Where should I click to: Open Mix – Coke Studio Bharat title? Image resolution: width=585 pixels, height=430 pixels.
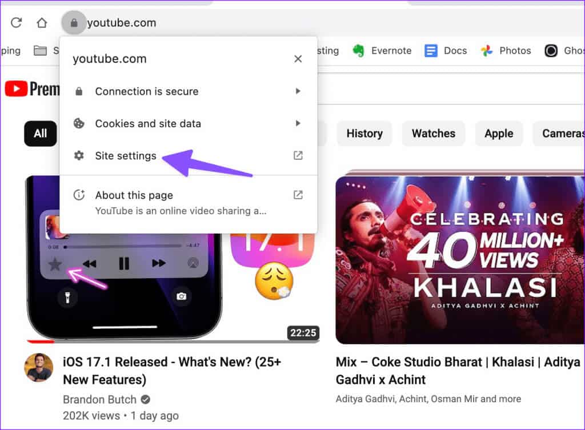(x=458, y=371)
